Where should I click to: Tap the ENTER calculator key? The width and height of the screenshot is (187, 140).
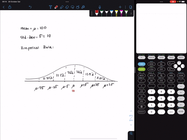(181, 112)
